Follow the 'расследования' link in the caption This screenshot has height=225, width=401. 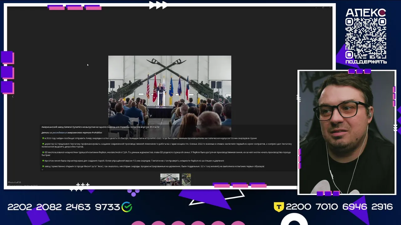point(60,132)
